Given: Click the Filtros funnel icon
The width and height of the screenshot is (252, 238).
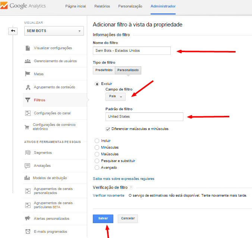Looking at the screenshot, I should (28, 100).
